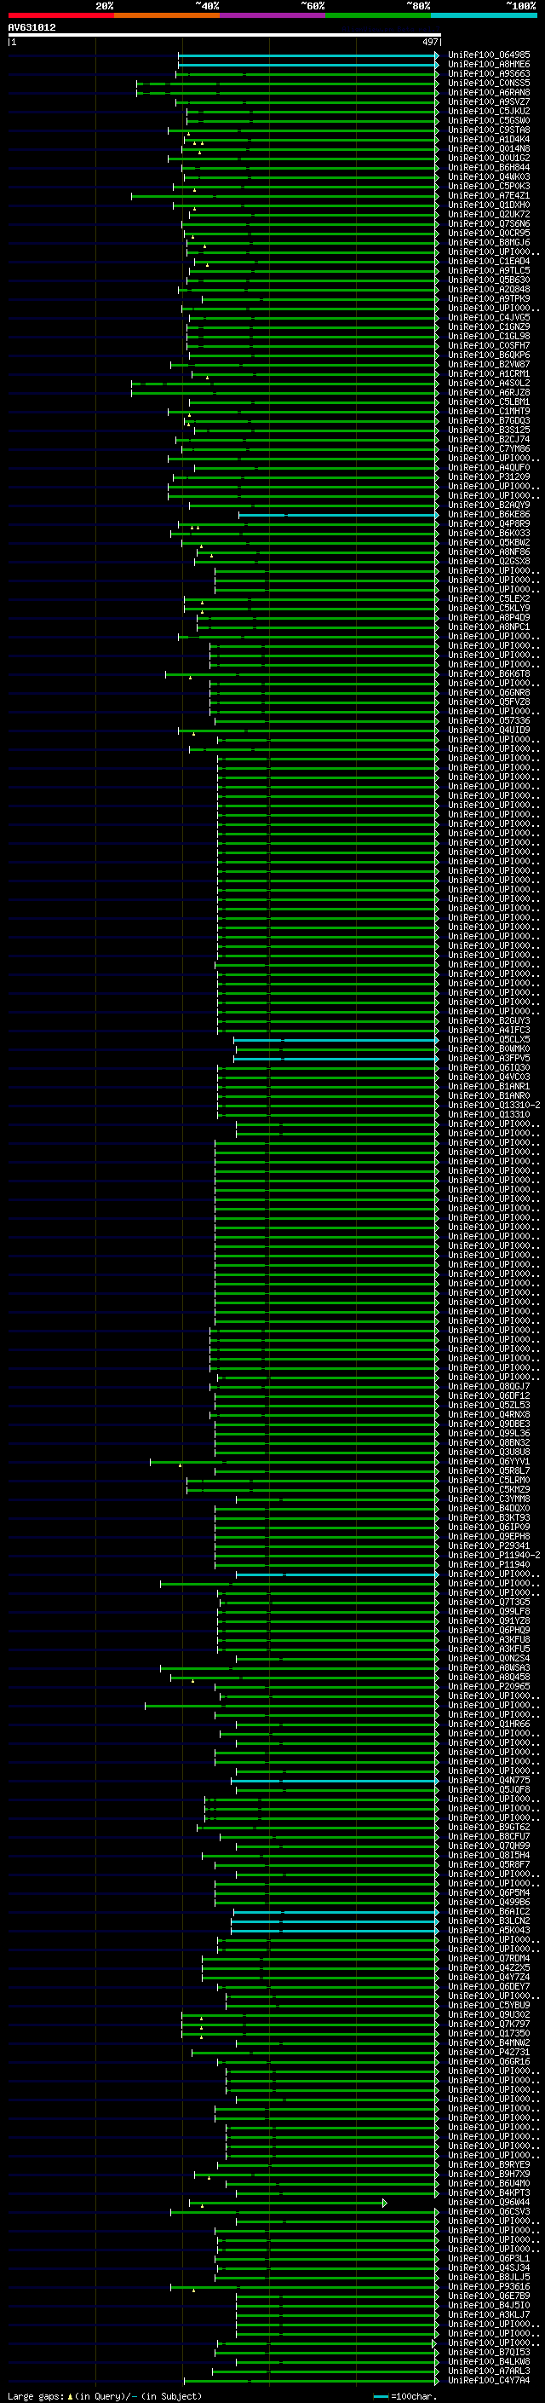This screenshot has width=545, height=2403.
Task: Open hit UniRef100_C5JKU2
Action: (x=489, y=111)
